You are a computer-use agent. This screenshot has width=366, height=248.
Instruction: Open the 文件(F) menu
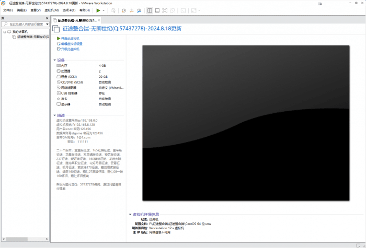(8, 10)
